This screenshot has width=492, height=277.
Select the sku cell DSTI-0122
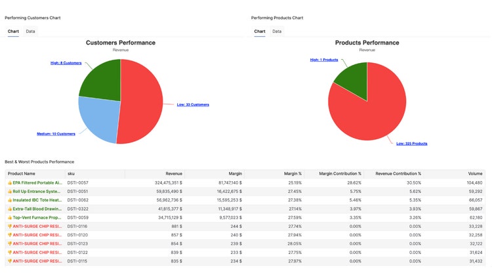(x=77, y=253)
